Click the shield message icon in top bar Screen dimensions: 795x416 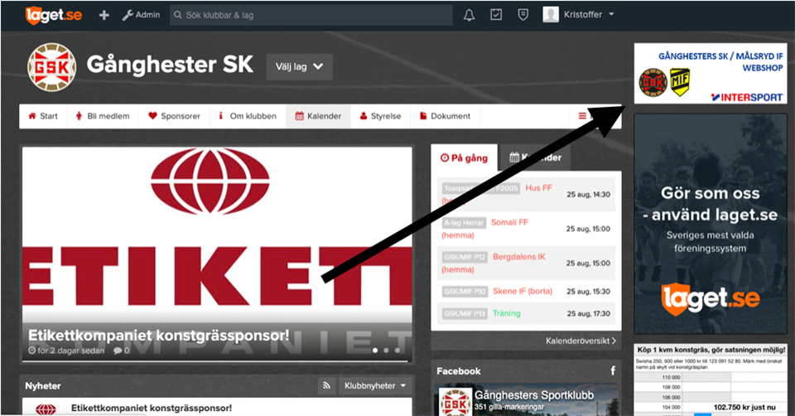(x=522, y=15)
